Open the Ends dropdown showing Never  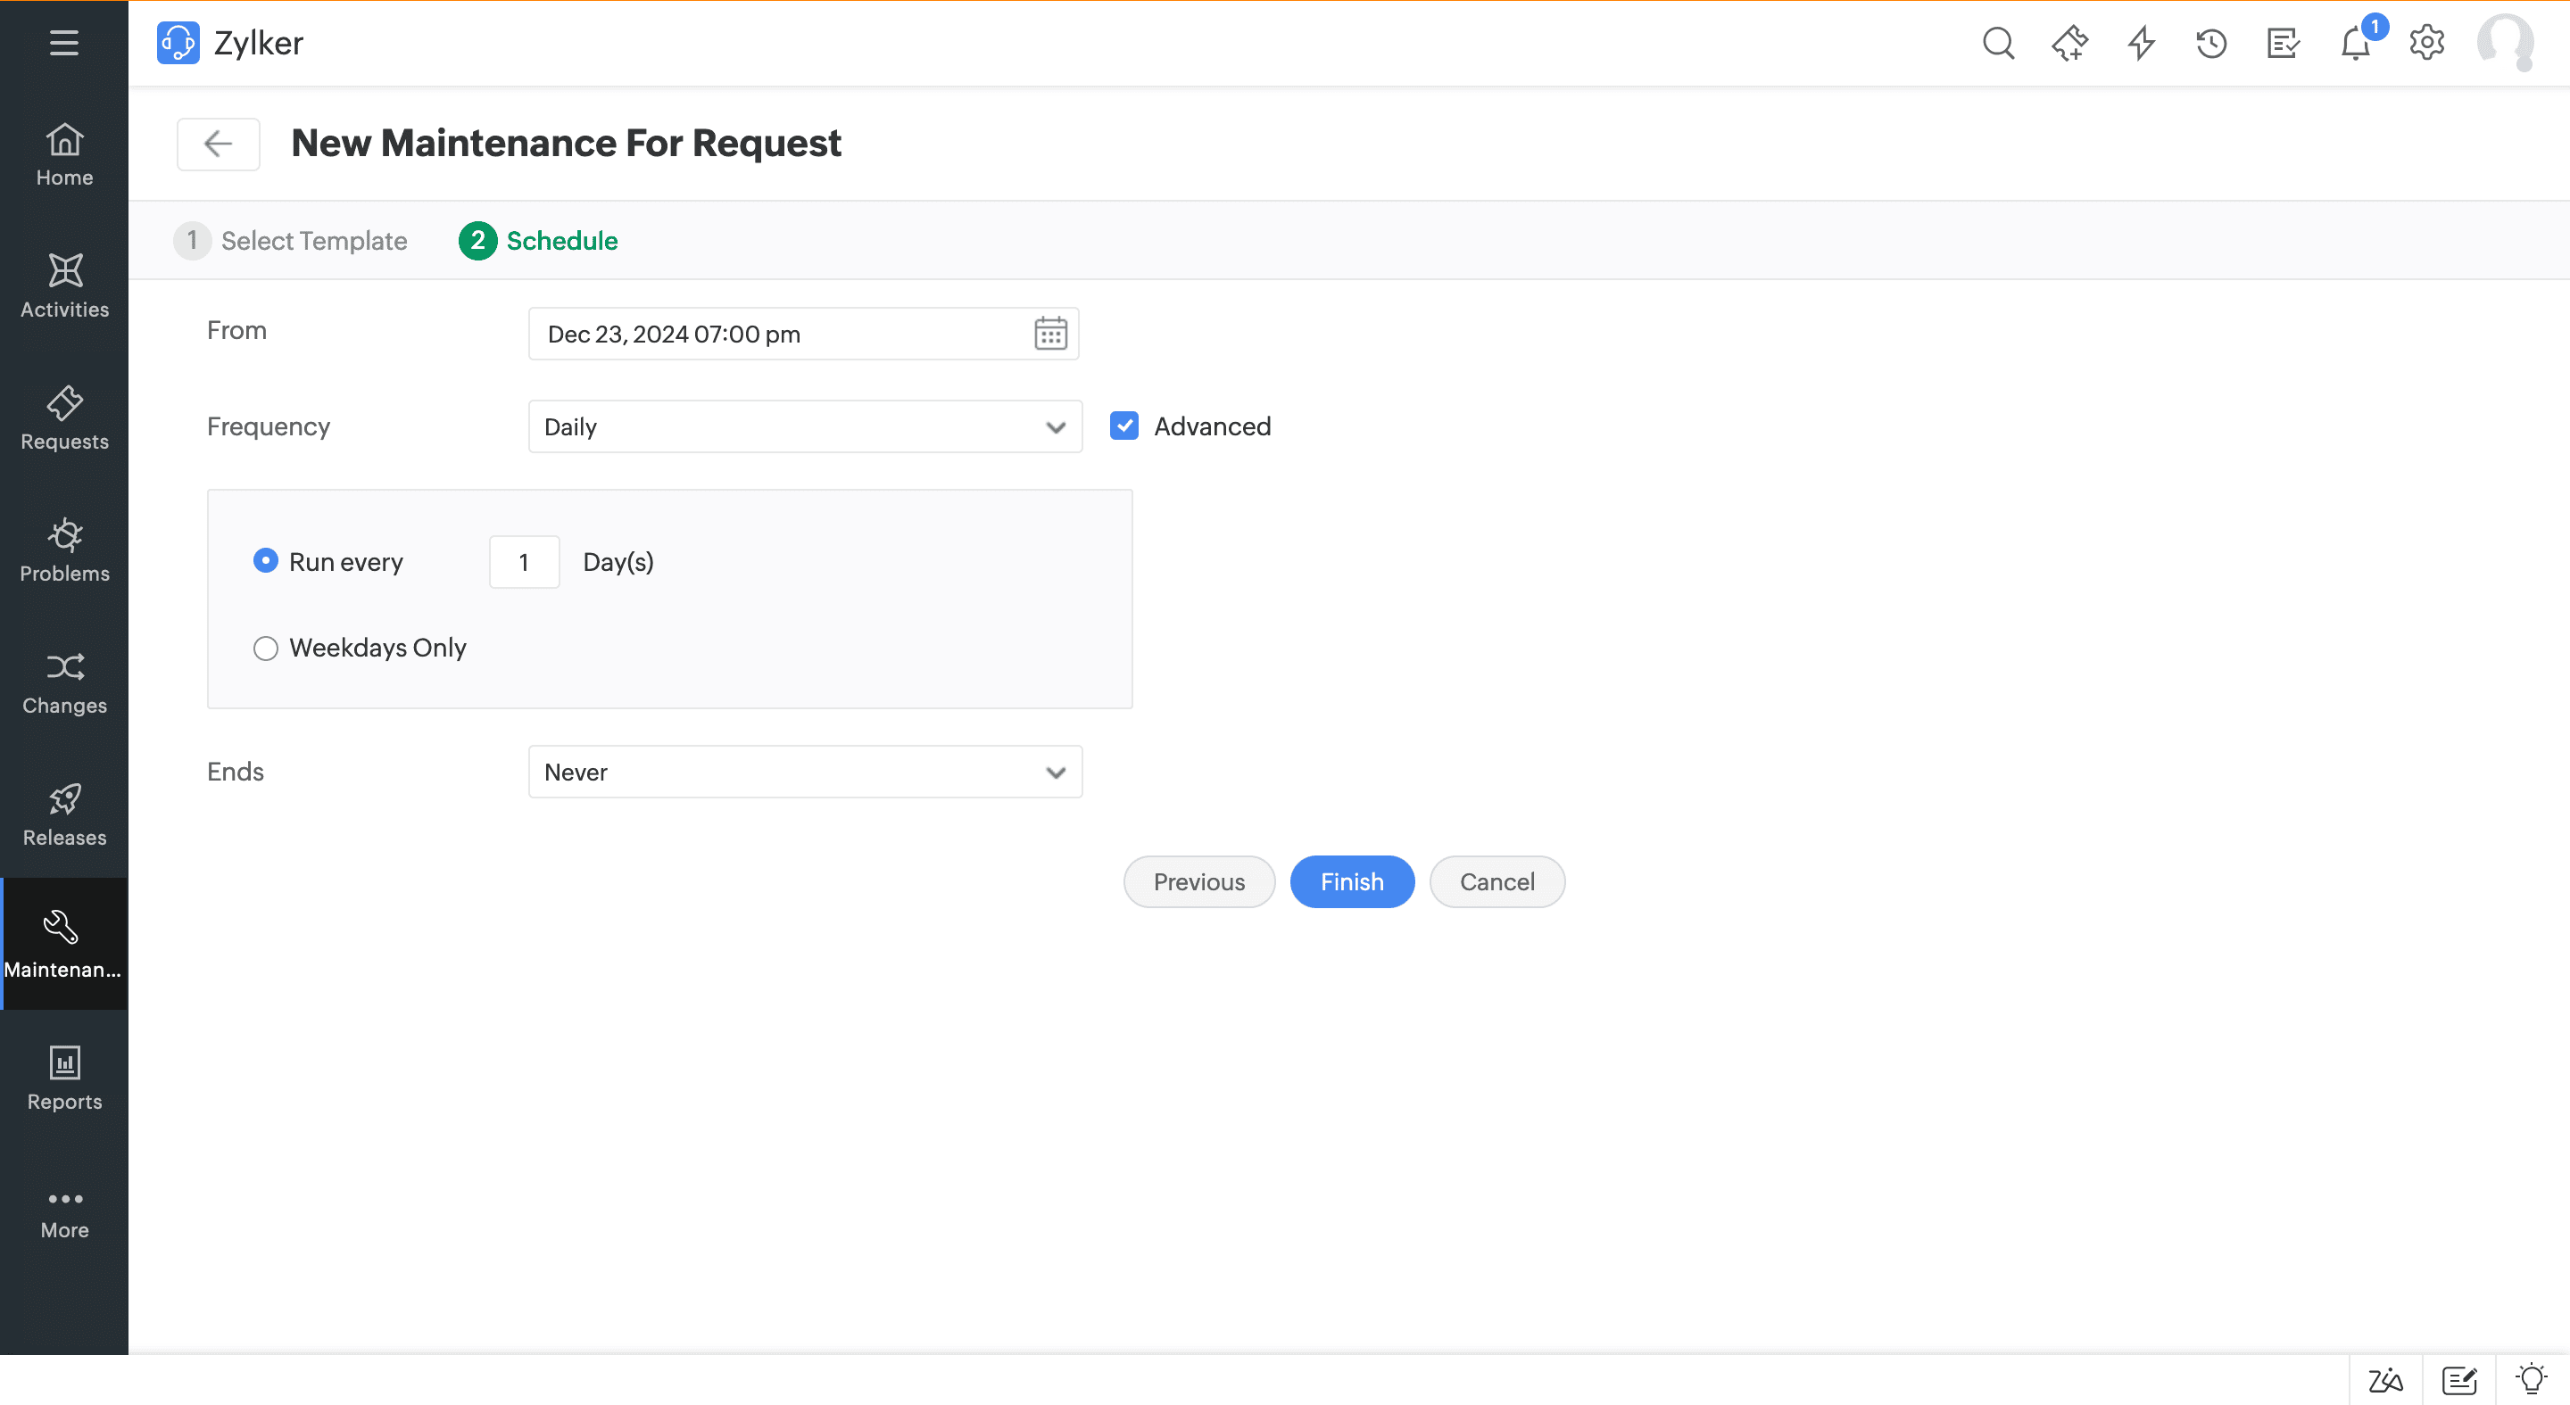pyautogui.click(x=804, y=771)
